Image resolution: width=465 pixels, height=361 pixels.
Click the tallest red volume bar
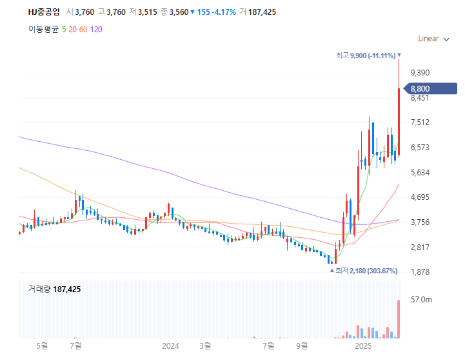coord(399,319)
